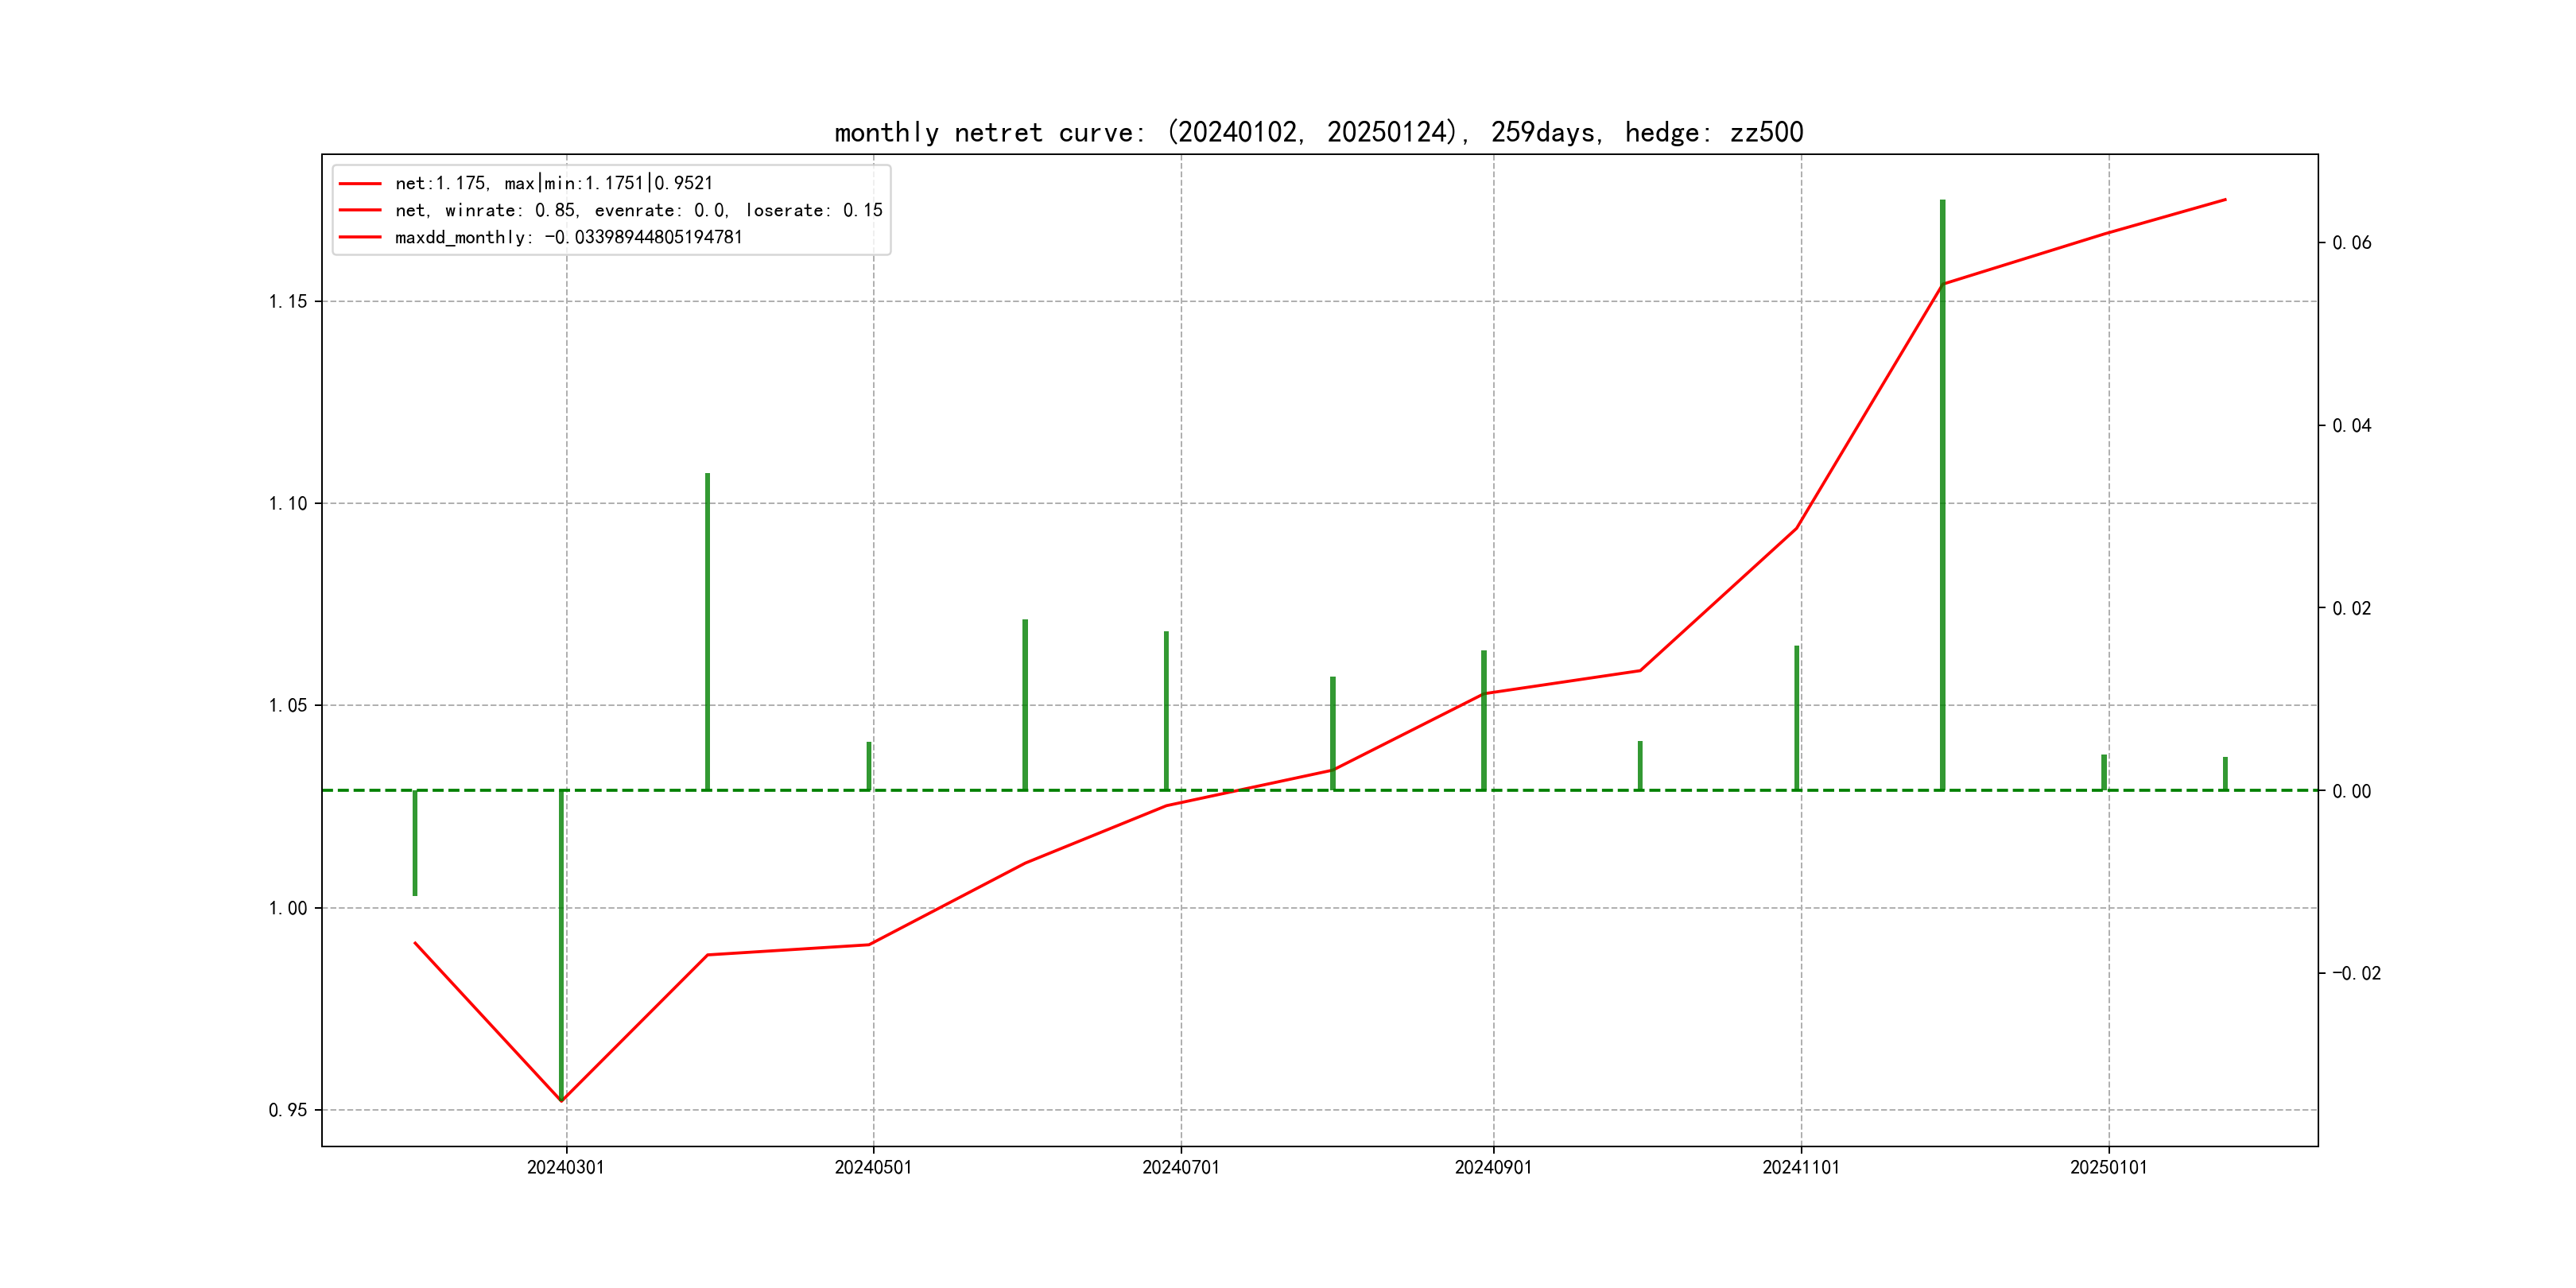This screenshot has width=2576, height=1288.
Task: Click the 20241101 x-axis date label
Action: tap(1800, 1167)
